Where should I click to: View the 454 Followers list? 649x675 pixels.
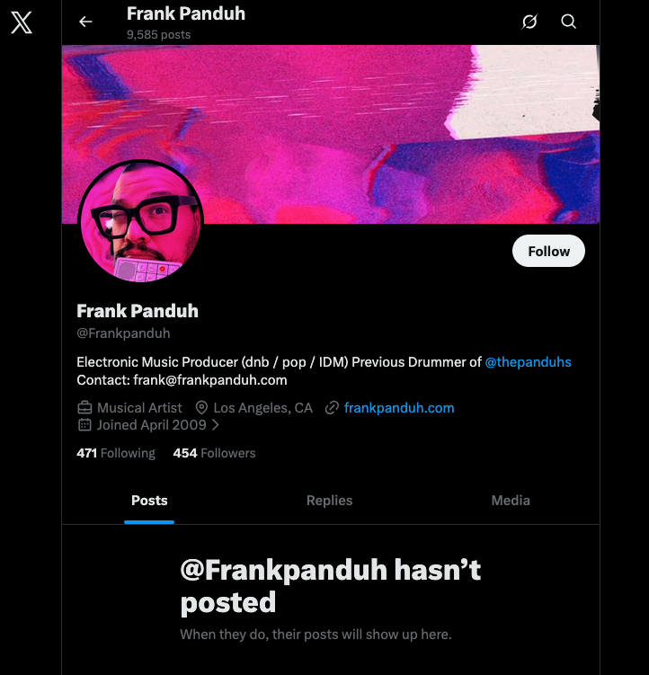(x=214, y=453)
